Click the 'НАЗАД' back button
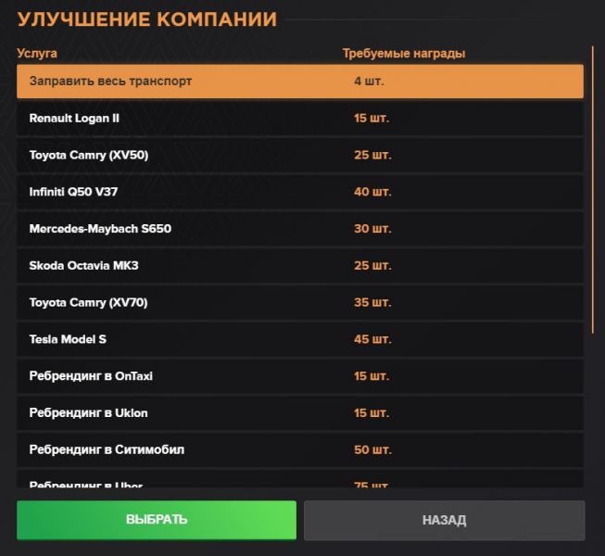The height and width of the screenshot is (556, 605). 444,520
